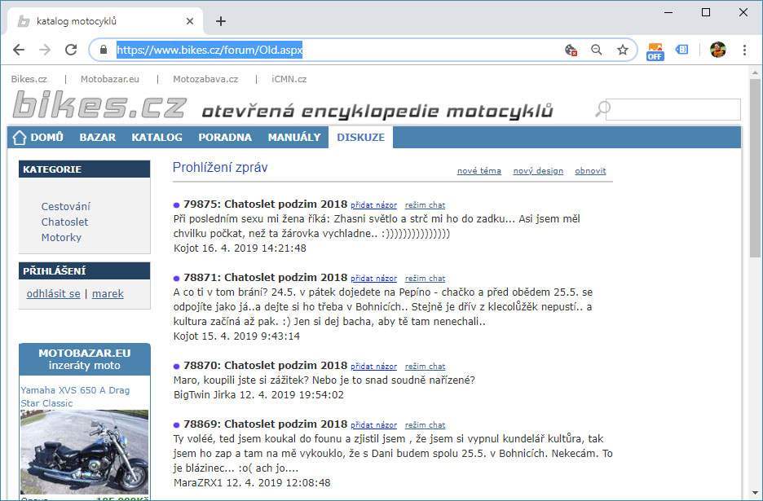
Task: Bookmark this page with the star icon
Action: [x=623, y=50]
